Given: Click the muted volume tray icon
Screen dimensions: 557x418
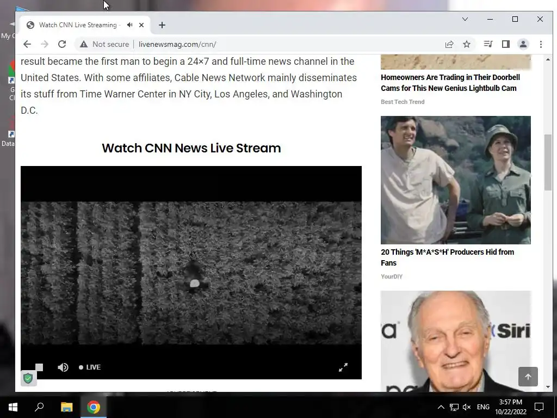Looking at the screenshot, I should pyautogui.click(x=467, y=407).
